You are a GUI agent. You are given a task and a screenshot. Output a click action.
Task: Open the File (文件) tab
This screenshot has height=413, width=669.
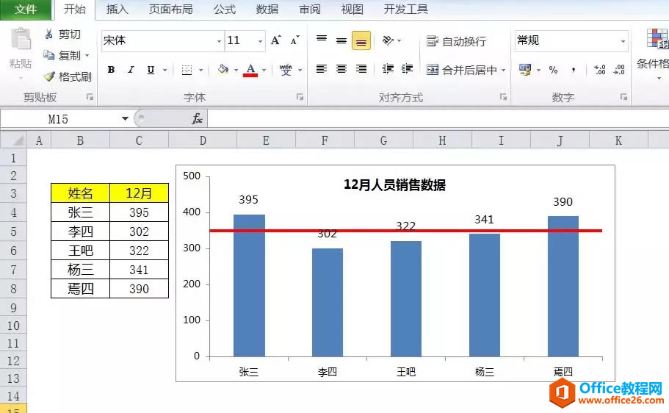coord(26,10)
